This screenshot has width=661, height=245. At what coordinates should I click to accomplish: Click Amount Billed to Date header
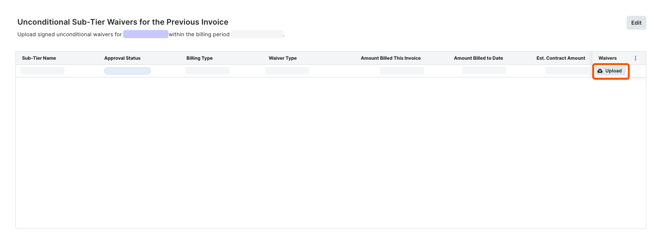coord(478,58)
